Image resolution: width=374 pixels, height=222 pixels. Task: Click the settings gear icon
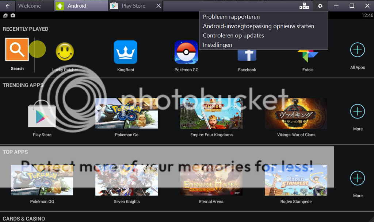320,6
